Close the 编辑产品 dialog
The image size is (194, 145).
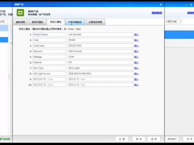[x=161, y=5]
